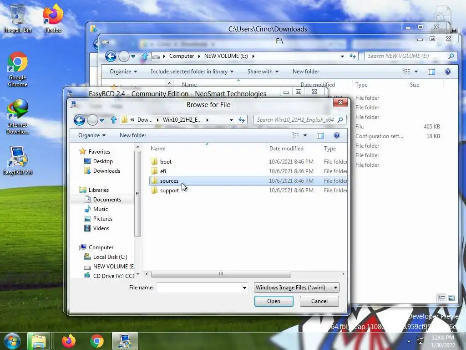The image size is (466, 350).
Task: Open network icon in system tray
Action: [420, 341]
